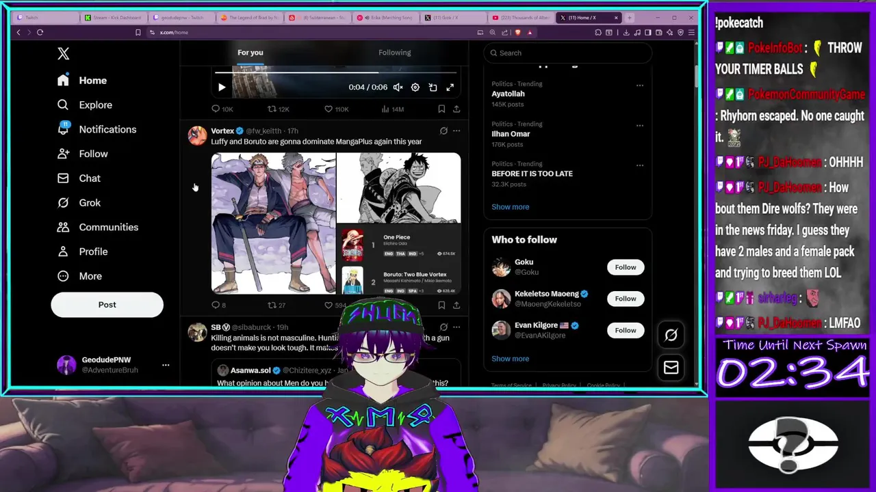
Task: Like the post with 110K likes
Action: (336, 109)
